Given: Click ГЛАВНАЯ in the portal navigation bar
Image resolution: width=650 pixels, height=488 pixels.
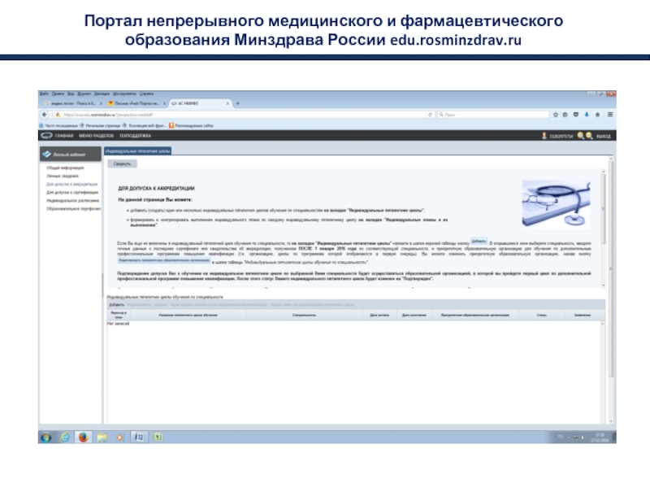Looking at the screenshot, I should click(x=64, y=136).
